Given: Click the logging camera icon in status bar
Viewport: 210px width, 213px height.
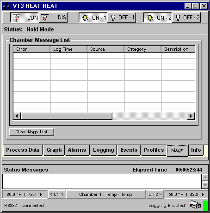Looking at the screenshot, I should click(x=195, y=205).
